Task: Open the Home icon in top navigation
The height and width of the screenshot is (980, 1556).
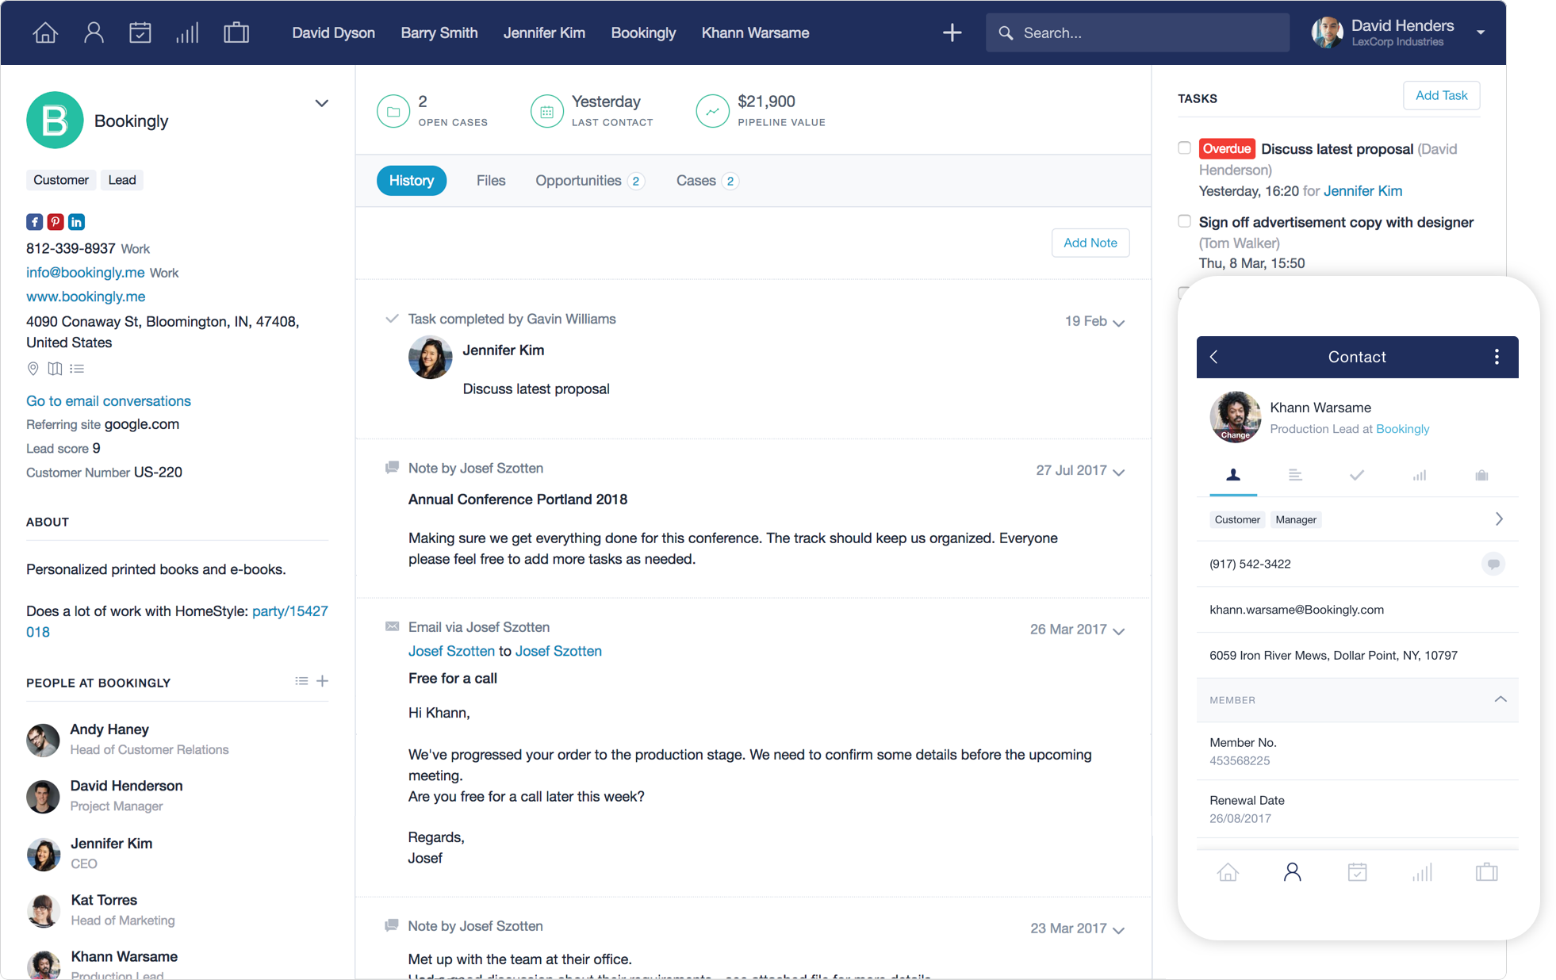Action: [45, 32]
